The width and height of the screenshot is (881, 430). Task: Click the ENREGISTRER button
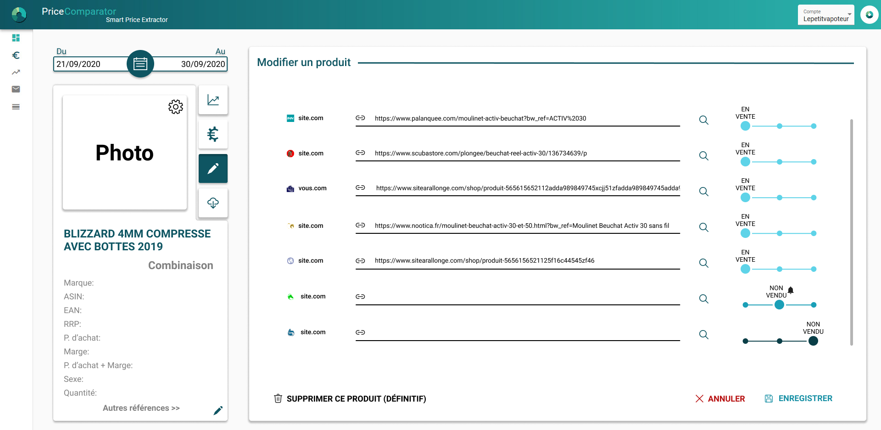pyautogui.click(x=798, y=399)
